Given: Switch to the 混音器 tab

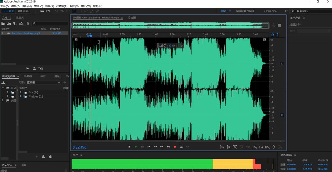Looking at the screenshot, I should pos(132,17).
